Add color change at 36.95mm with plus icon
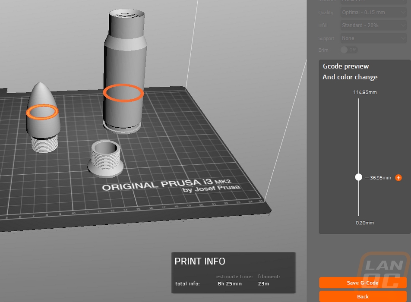 coord(398,178)
